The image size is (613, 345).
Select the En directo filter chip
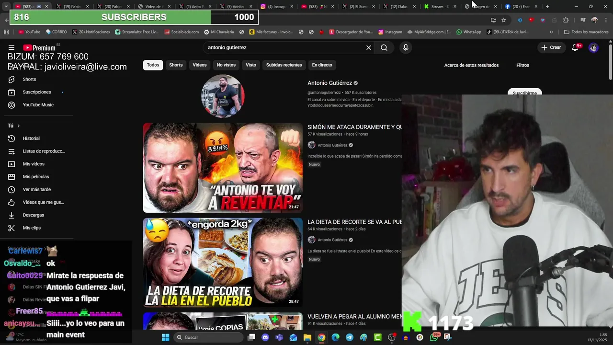[x=322, y=65]
